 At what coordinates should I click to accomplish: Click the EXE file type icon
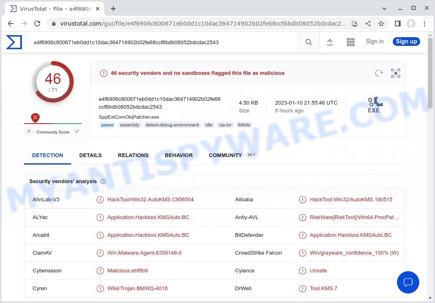(x=374, y=105)
